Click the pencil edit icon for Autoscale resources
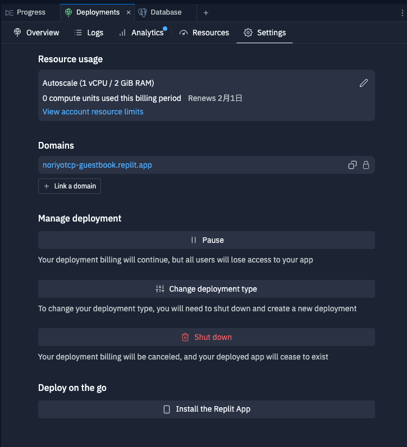 (364, 83)
